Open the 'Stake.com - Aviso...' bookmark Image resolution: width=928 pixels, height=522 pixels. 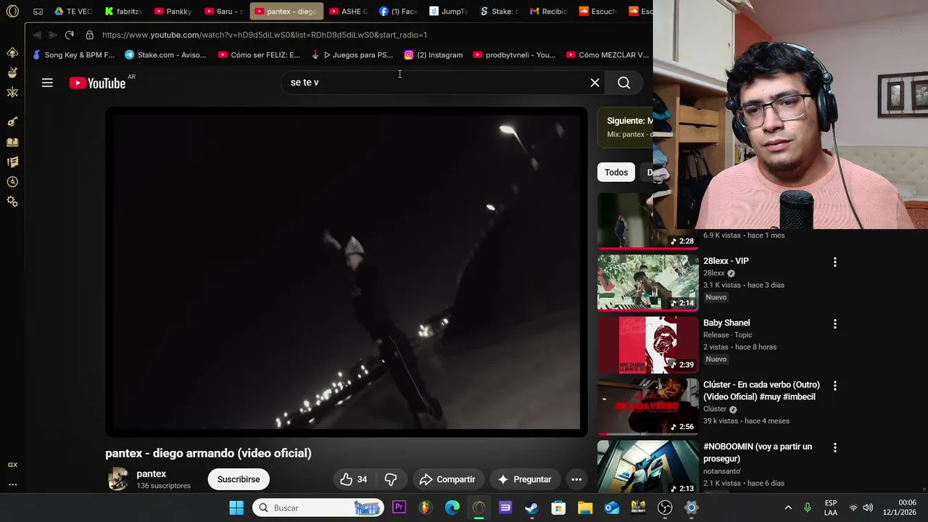[x=165, y=54]
